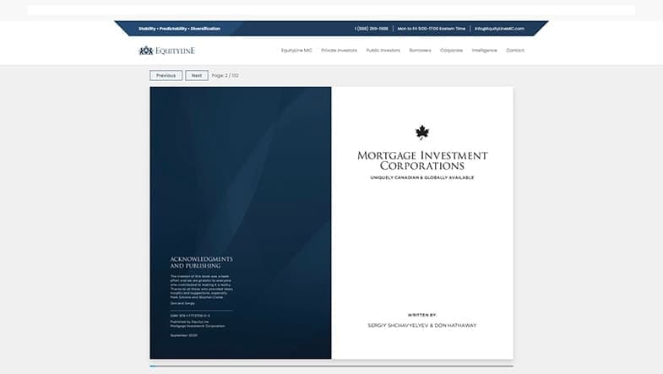Click the maple leaf emblem on the title page
This screenshot has height=374, width=663.
pyautogui.click(x=422, y=132)
